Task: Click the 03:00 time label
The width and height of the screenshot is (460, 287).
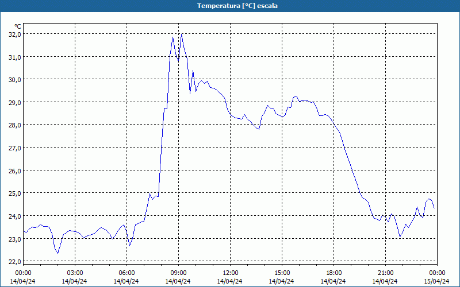Action: (x=75, y=273)
